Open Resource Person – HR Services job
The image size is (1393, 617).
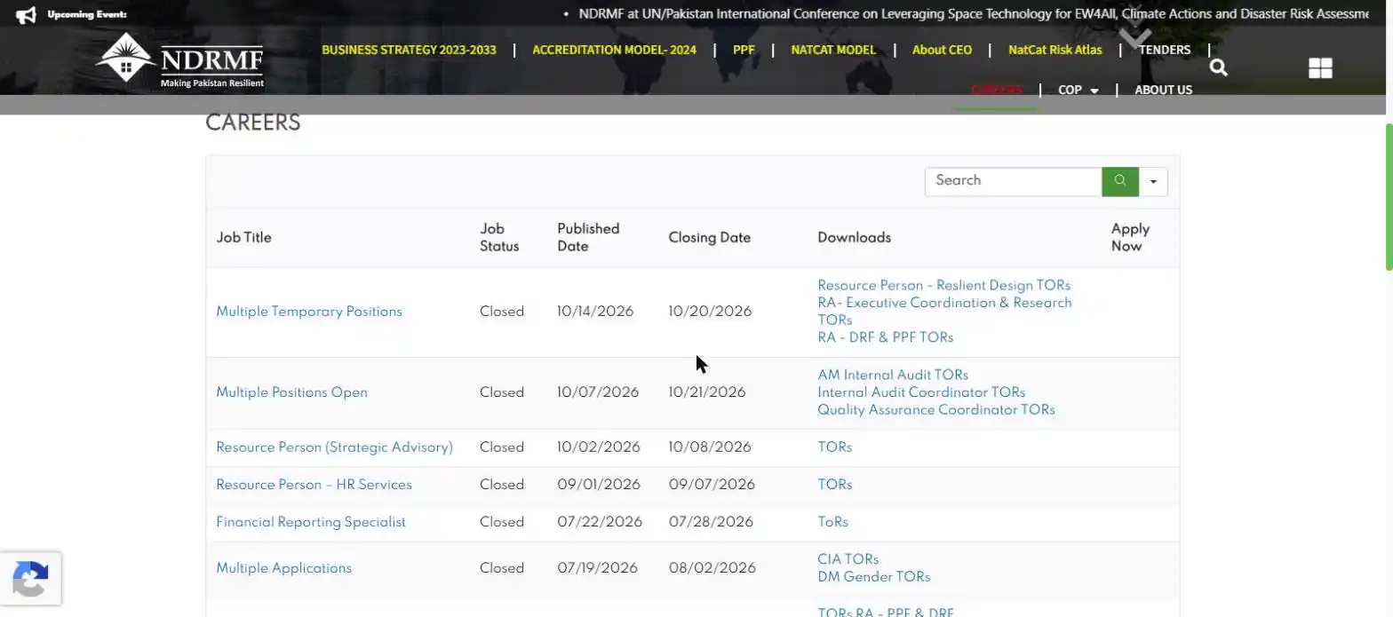(314, 485)
